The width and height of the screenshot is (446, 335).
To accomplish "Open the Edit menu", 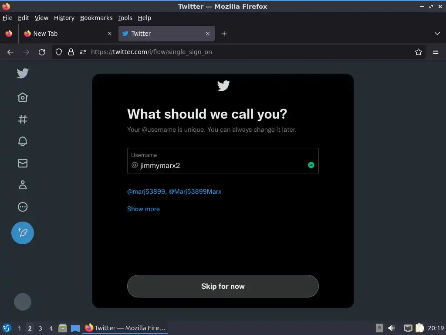I will pos(24,18).
